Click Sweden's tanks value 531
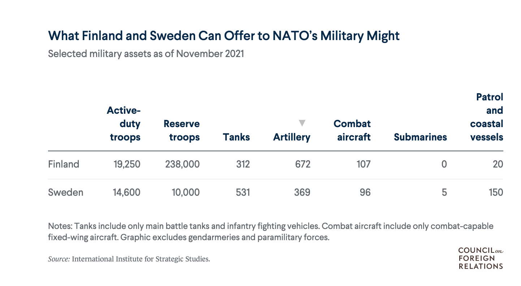The height and width of the screenshot is (286, 521). [x=242, y=192]
